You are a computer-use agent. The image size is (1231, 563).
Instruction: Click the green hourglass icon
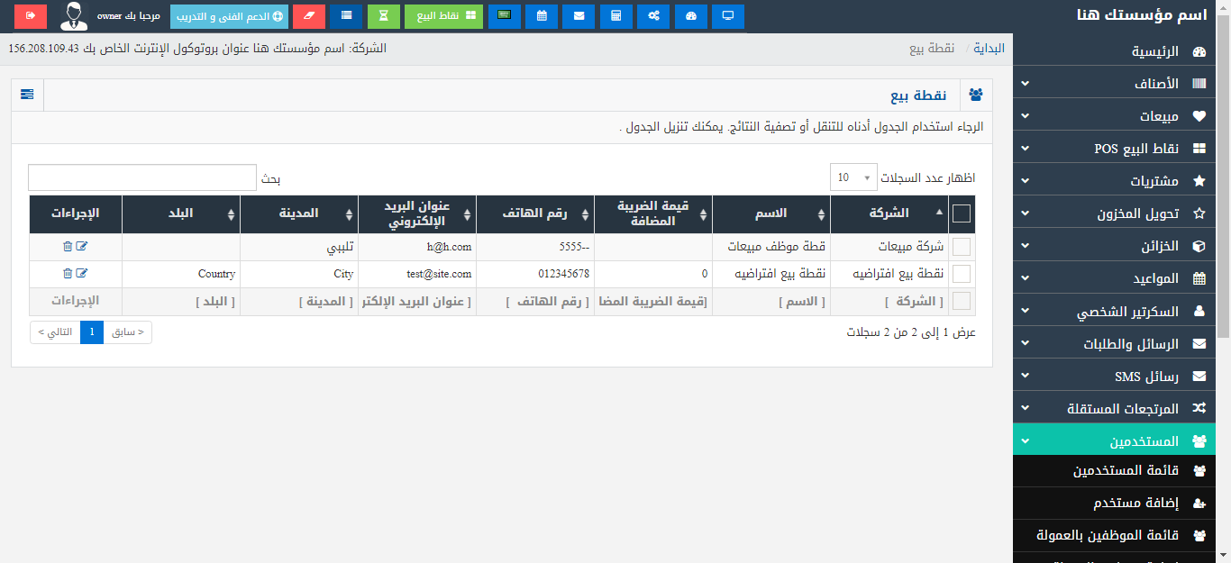(x=384, y=16)
